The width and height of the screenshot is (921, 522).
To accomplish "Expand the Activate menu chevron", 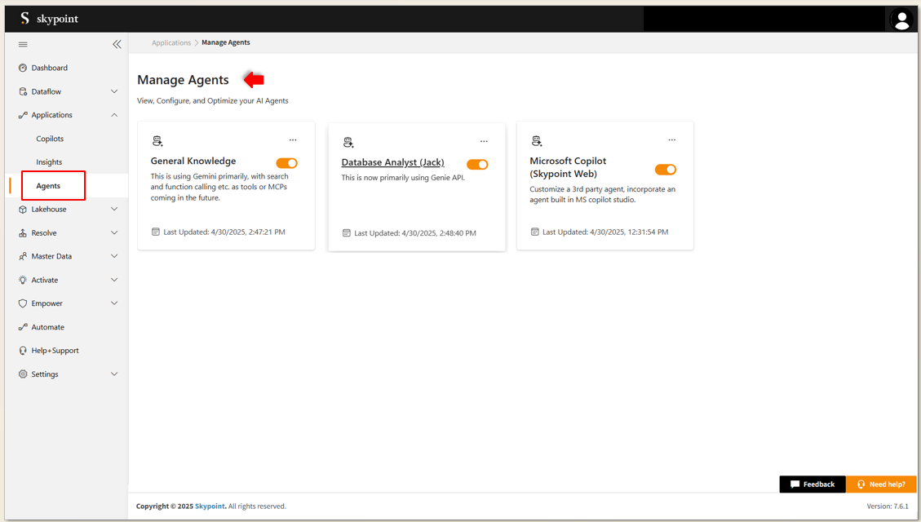I will pos(114,280).
